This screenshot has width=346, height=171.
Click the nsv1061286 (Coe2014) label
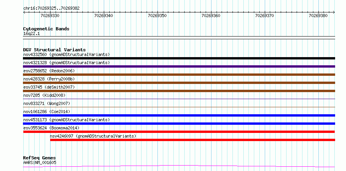click(x=47, y=112)
